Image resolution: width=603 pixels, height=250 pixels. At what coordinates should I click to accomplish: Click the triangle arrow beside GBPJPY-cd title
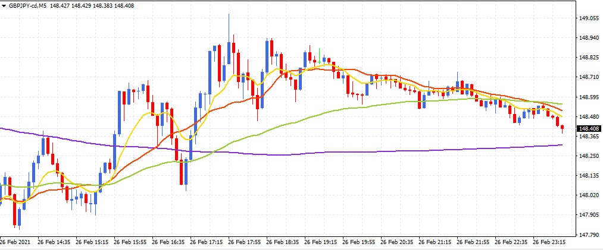tap(4, 6)
